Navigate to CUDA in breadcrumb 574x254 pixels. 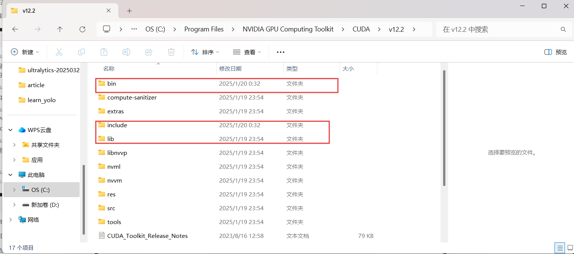point(361,29)
